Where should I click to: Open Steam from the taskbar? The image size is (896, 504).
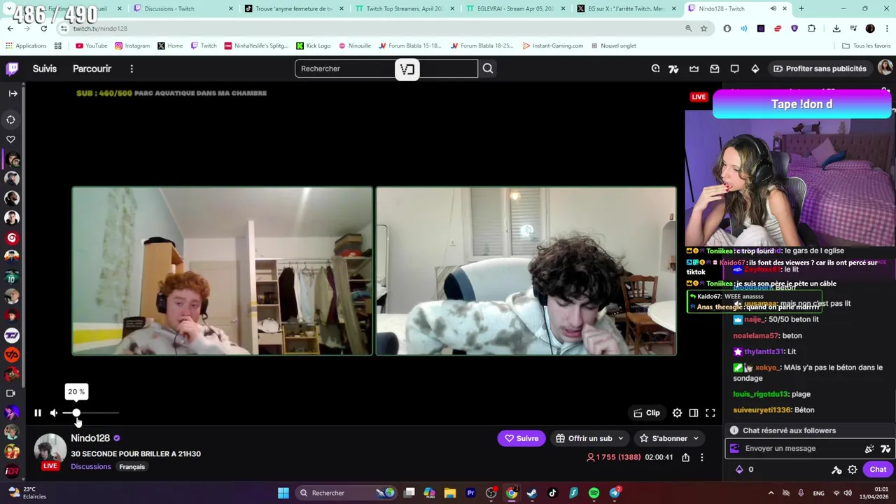[532, 493]
